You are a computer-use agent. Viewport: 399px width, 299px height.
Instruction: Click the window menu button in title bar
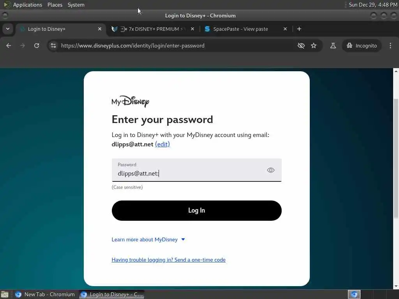tap(5, 16)
